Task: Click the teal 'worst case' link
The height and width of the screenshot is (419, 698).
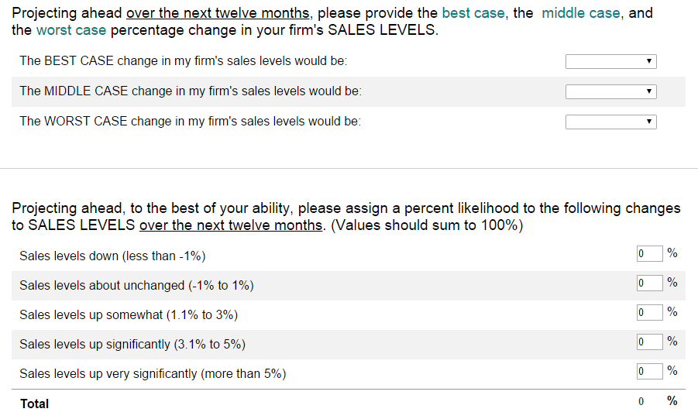Action: pyautogui.click(x=71, y=30)
